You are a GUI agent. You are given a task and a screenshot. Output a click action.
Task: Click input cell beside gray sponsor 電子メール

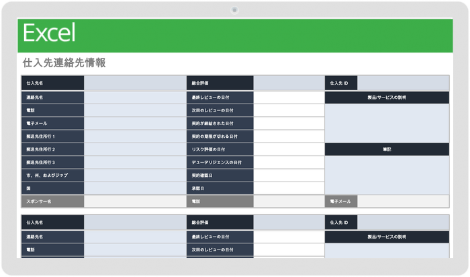click(x=403, y=202)
